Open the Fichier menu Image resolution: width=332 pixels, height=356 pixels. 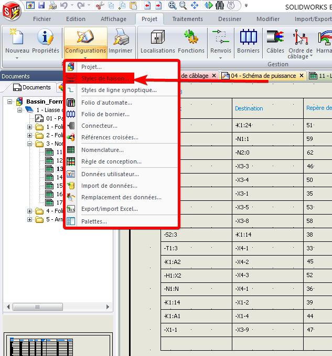(42, 19)
